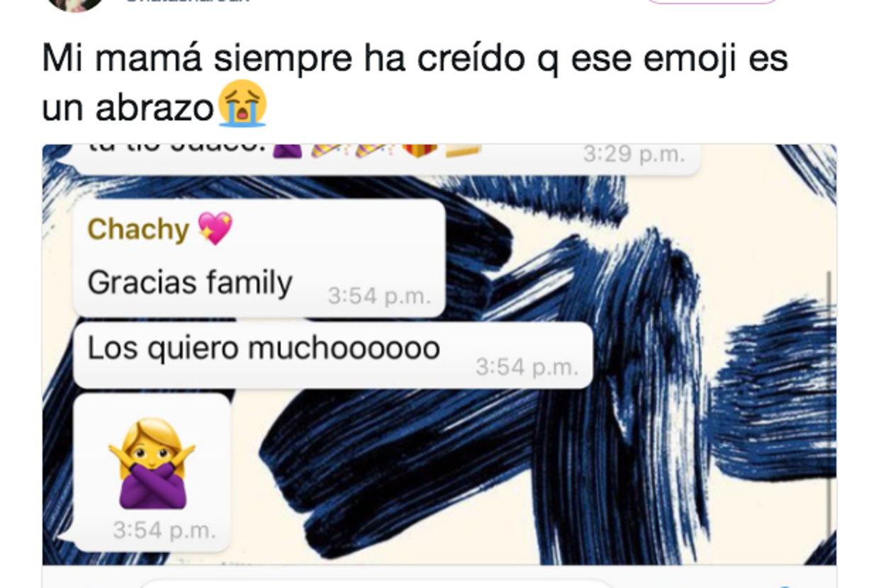The width and height of the screenshot is (886, 588).
Task: Click timestamp beside 'Los quiero muchoooooo'
Action: point(527,367)
